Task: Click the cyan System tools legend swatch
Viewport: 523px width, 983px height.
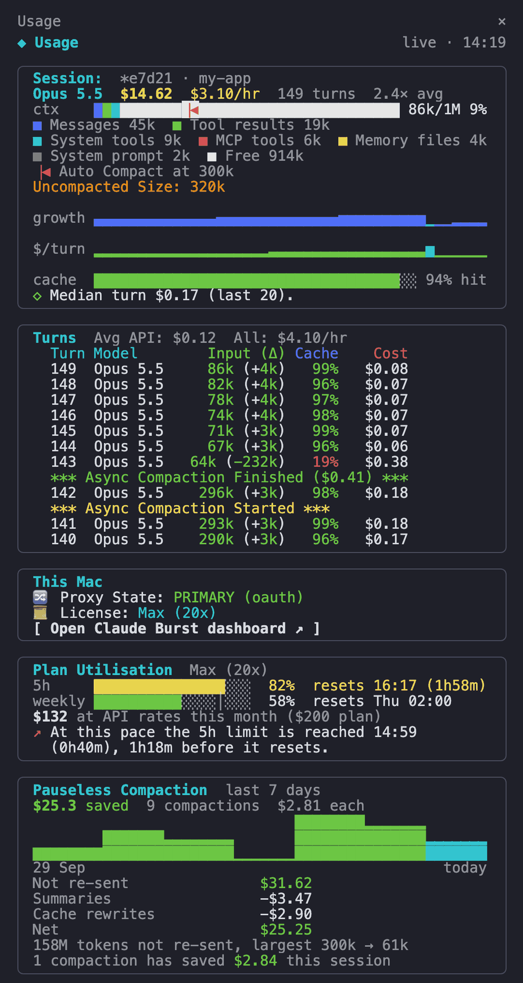Action: click(38, 141)
